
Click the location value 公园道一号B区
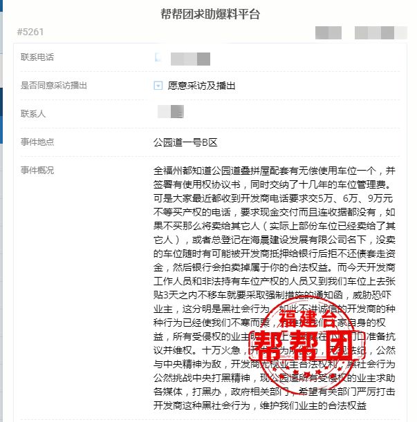185,142
